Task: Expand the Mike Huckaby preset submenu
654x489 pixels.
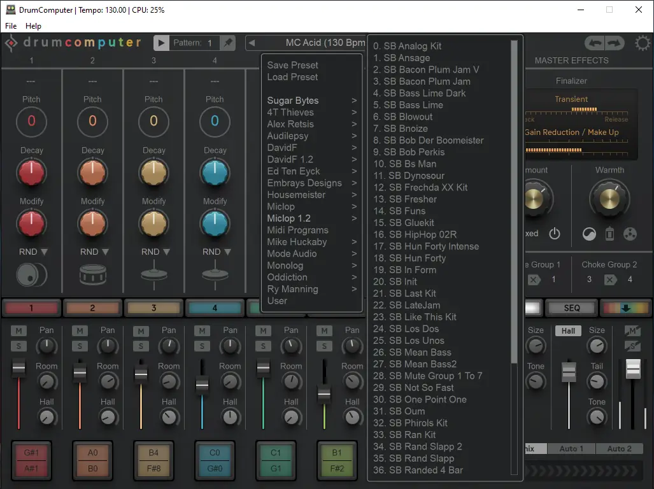Action: point(311,242)
